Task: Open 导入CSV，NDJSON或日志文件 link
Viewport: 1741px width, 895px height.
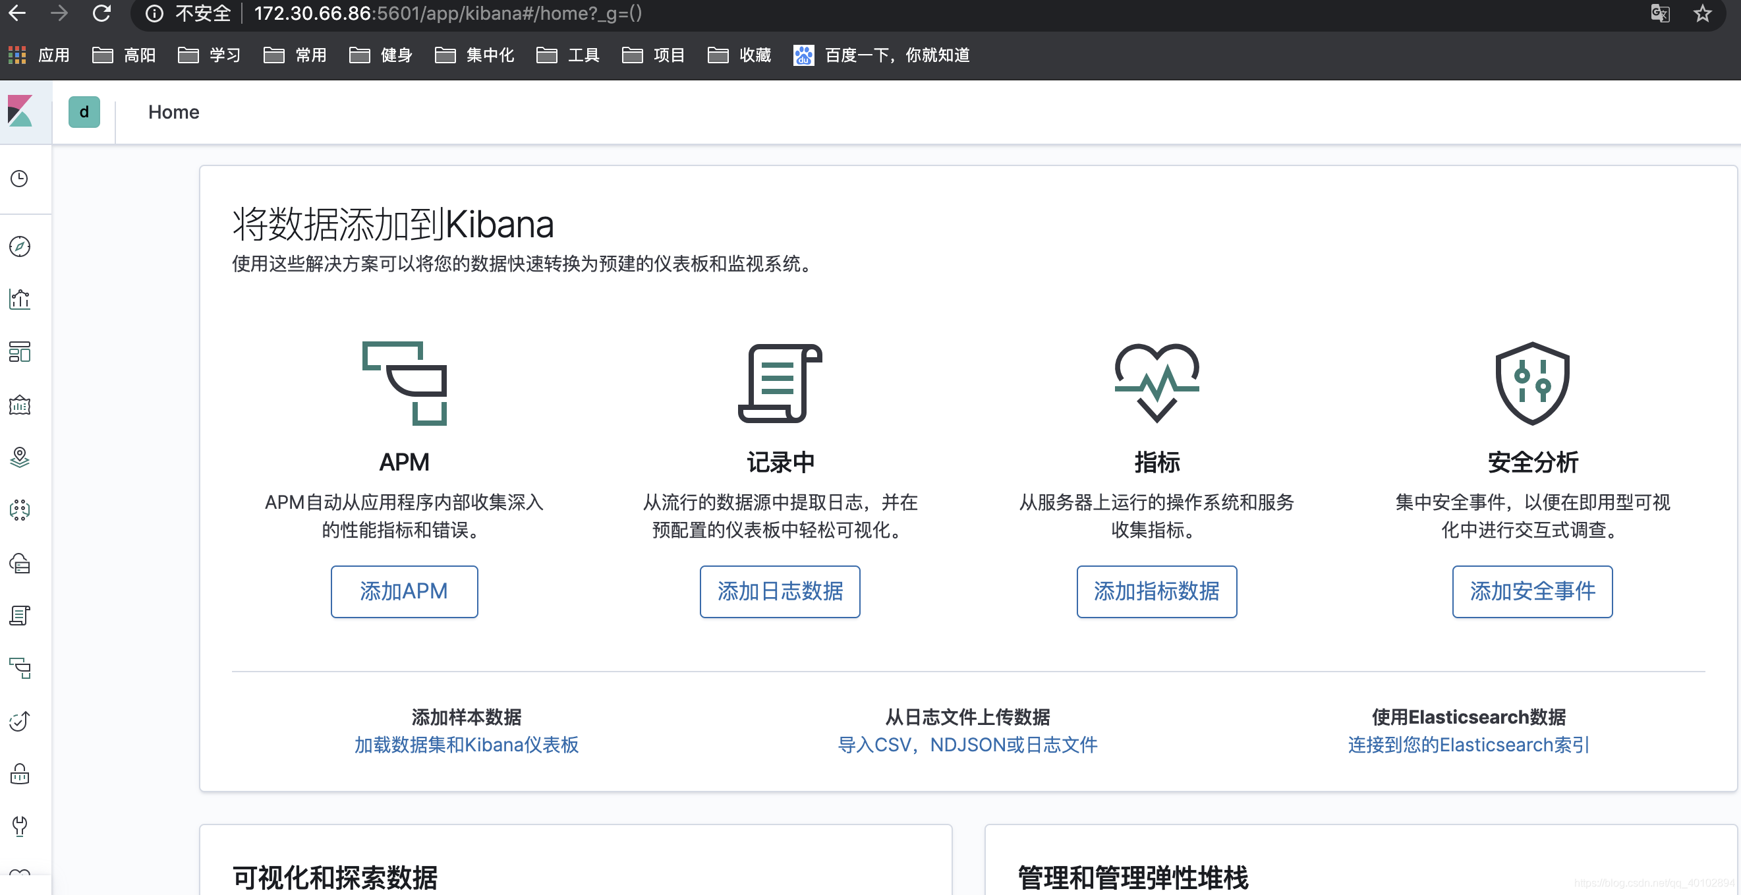Action: point(968,744)
